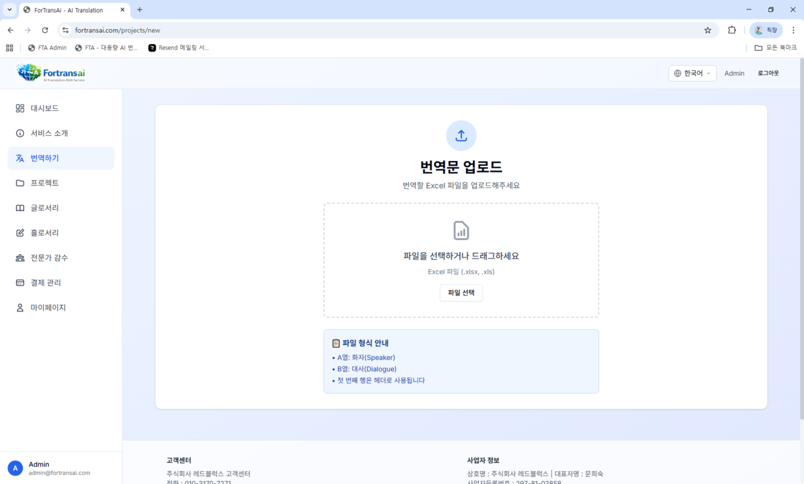Click the 로그아웃 button

click(768, 74)
